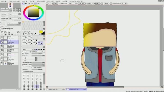
Task: Enable Прикрепление слоя checkbox
Action: click(x=1, y=28)
